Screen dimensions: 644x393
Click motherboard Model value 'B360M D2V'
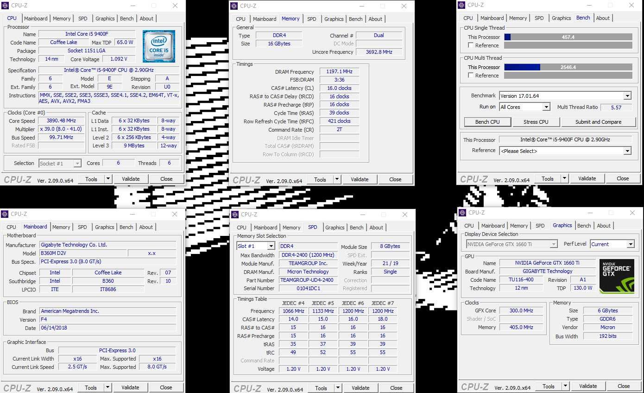(83, 254)
